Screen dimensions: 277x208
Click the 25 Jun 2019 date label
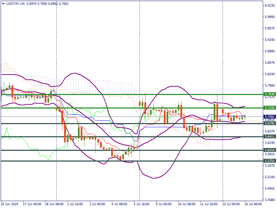pyautogui.click(x=10, y=204)
